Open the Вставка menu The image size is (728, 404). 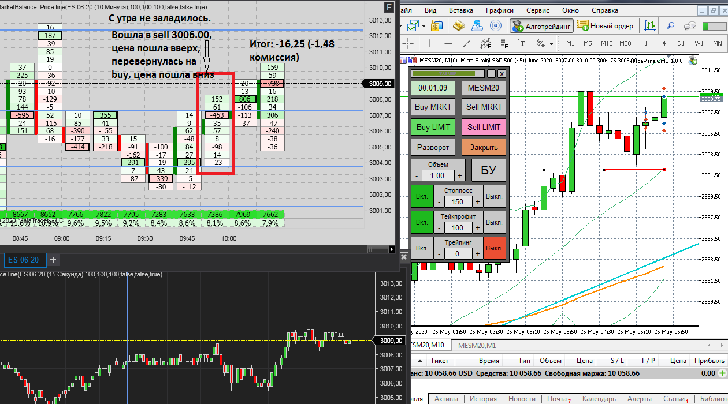[x=460, y=10]
